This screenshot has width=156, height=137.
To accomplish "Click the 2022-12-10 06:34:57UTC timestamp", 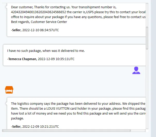I will (x=41, y=30).
